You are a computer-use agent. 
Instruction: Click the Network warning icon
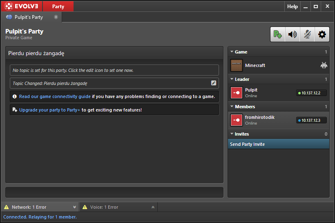click(x=7, y=207)
